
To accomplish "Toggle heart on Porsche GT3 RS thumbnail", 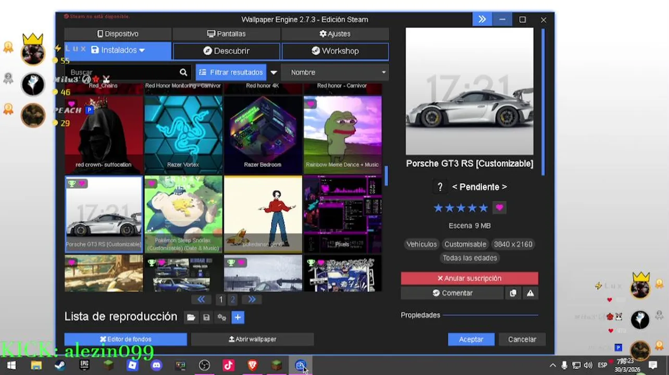I will pyautogui.click(x=82, y=183).
